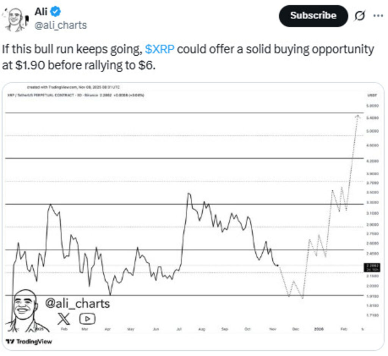Click the @ali_charts watermark text on chart
388x356 pixels.
click(x=77, y=303)
